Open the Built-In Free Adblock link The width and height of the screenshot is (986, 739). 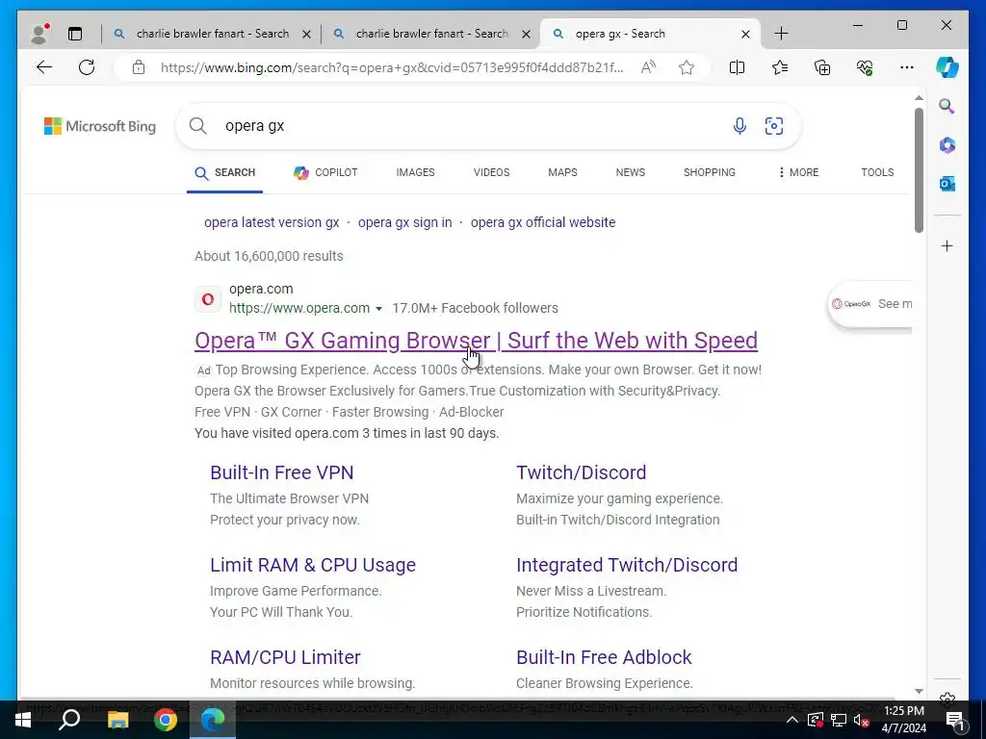coord(604,657)
